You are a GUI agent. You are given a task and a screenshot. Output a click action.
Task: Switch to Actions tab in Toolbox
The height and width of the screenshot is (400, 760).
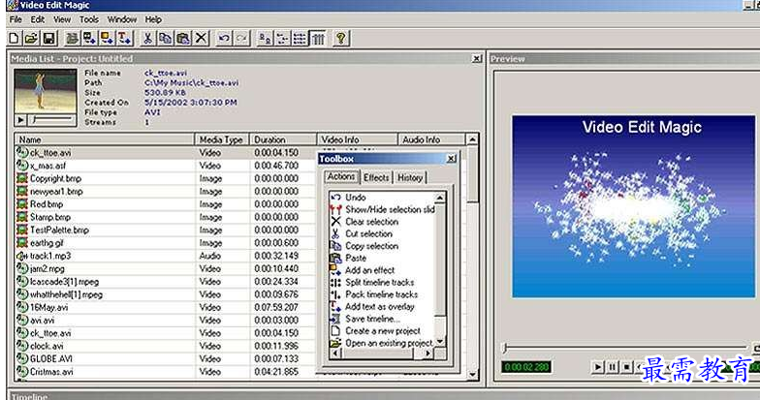341,176
